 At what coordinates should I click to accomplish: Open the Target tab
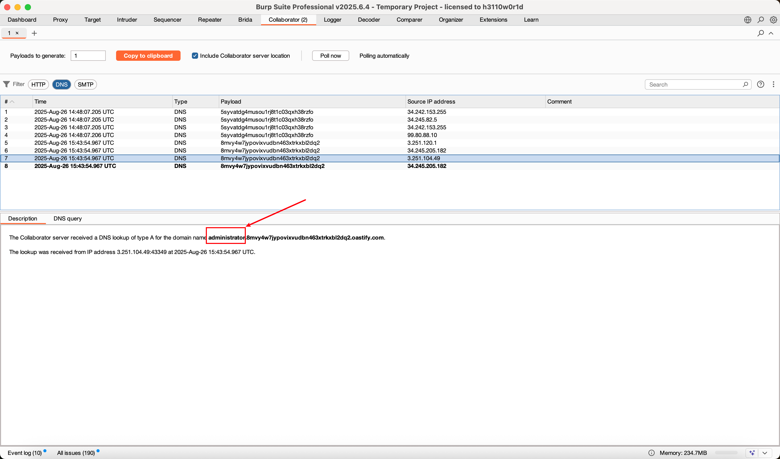(93, 20)
